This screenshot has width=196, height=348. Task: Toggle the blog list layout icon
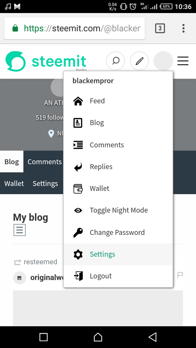pos(20,230)
